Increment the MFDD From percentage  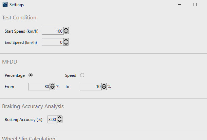coord(53,85)
